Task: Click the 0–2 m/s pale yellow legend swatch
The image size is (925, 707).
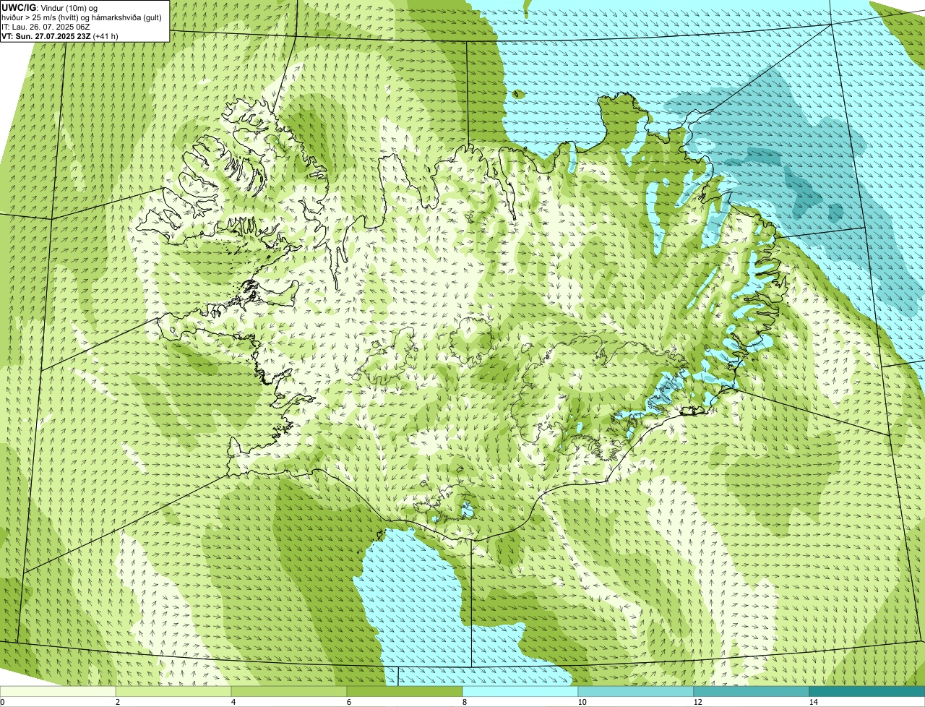Action: 58,691
